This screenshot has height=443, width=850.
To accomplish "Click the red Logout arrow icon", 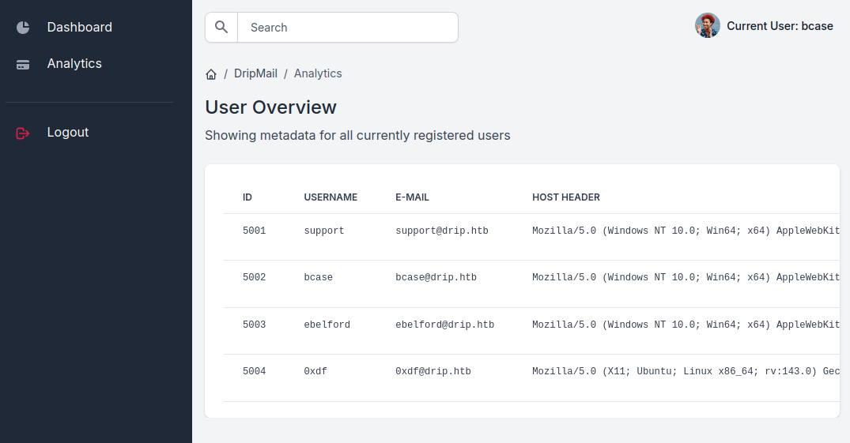I will (x=23, y=133).
